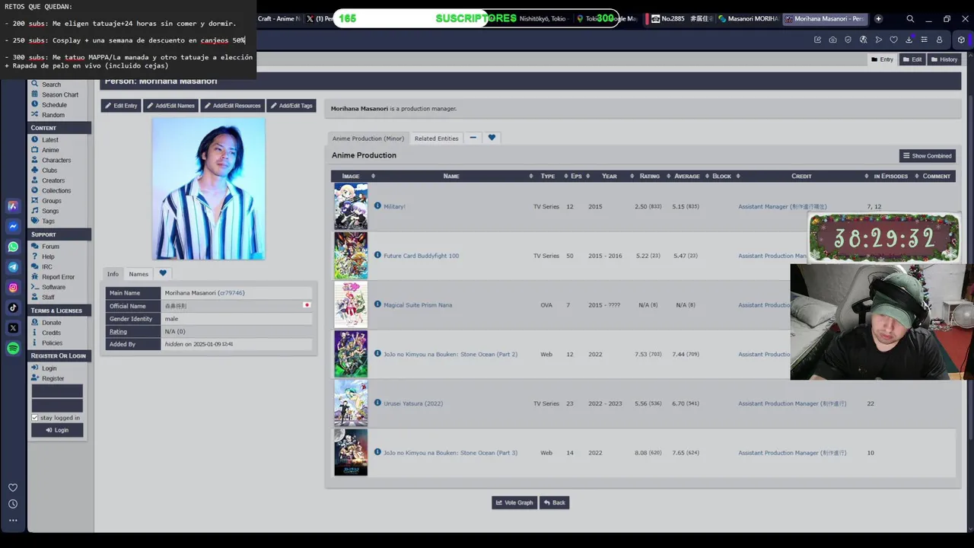Switch to the Related Entities tab
Viewport: 974px width, 548px height.
coord(436,139)
